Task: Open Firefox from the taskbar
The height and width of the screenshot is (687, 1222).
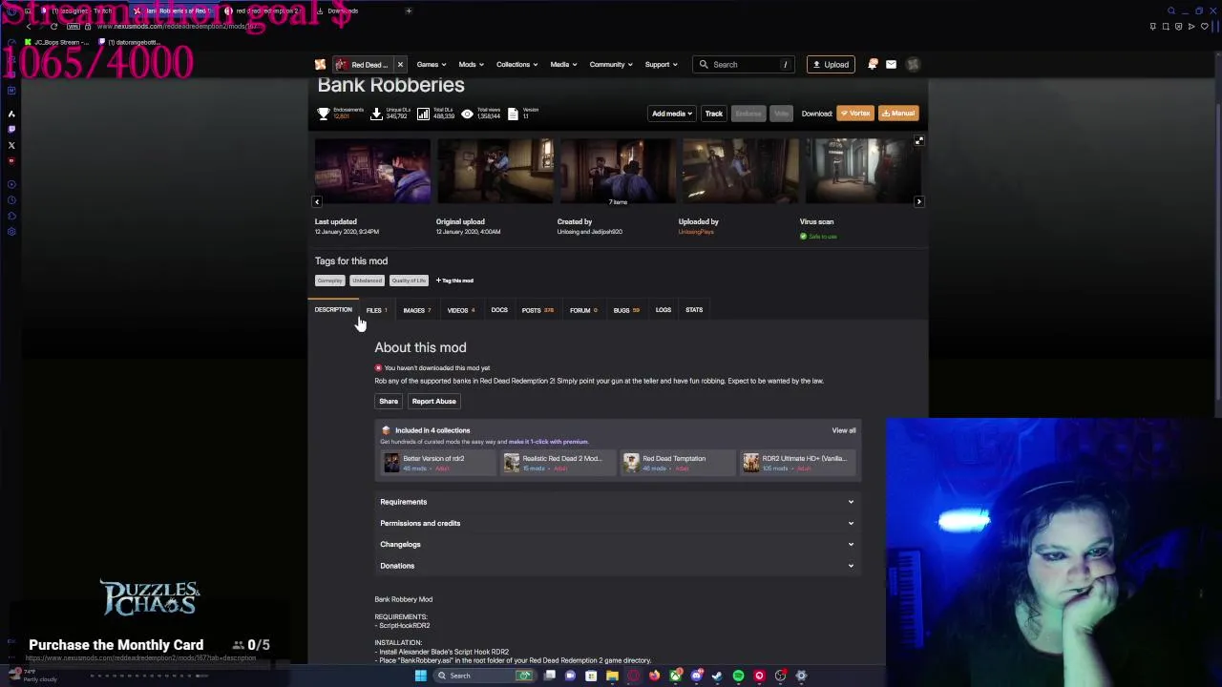Action: point(654,676)
